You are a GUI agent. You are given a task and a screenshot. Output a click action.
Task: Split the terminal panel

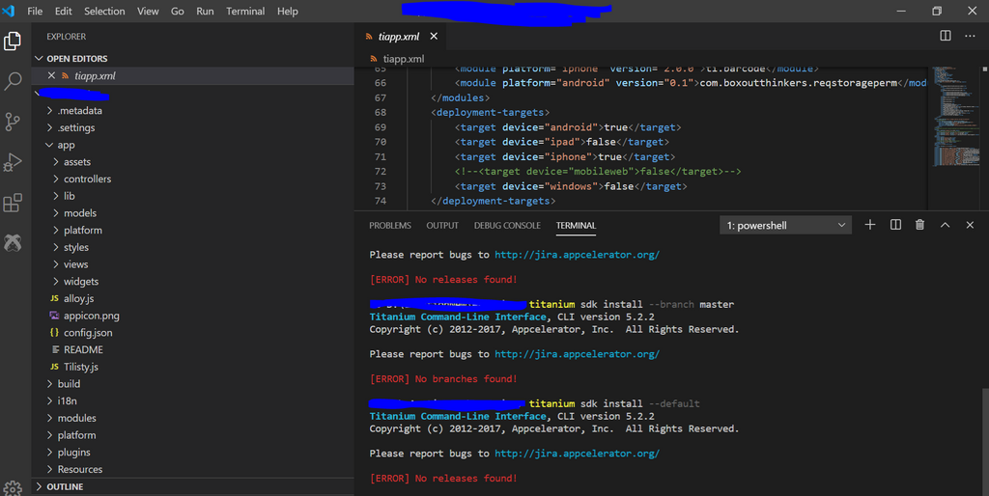pyautogui.click(x=895, y=225)
